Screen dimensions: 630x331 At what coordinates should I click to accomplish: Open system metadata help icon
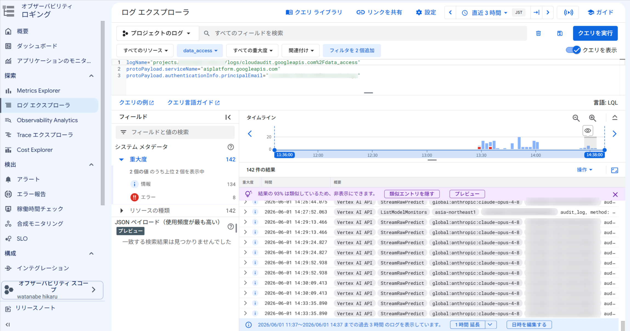point(231,147)
